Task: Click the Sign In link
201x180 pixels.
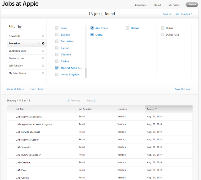Action: (x=167, y=14)
